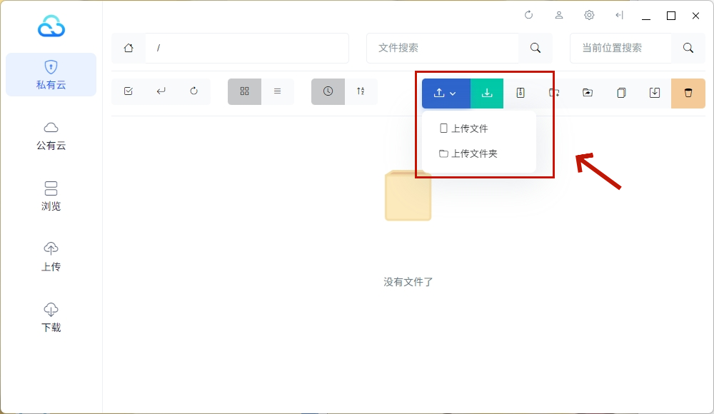
Task: Click the green download button in toolbar
Action: pyautogui.click(x=487, y=93)
